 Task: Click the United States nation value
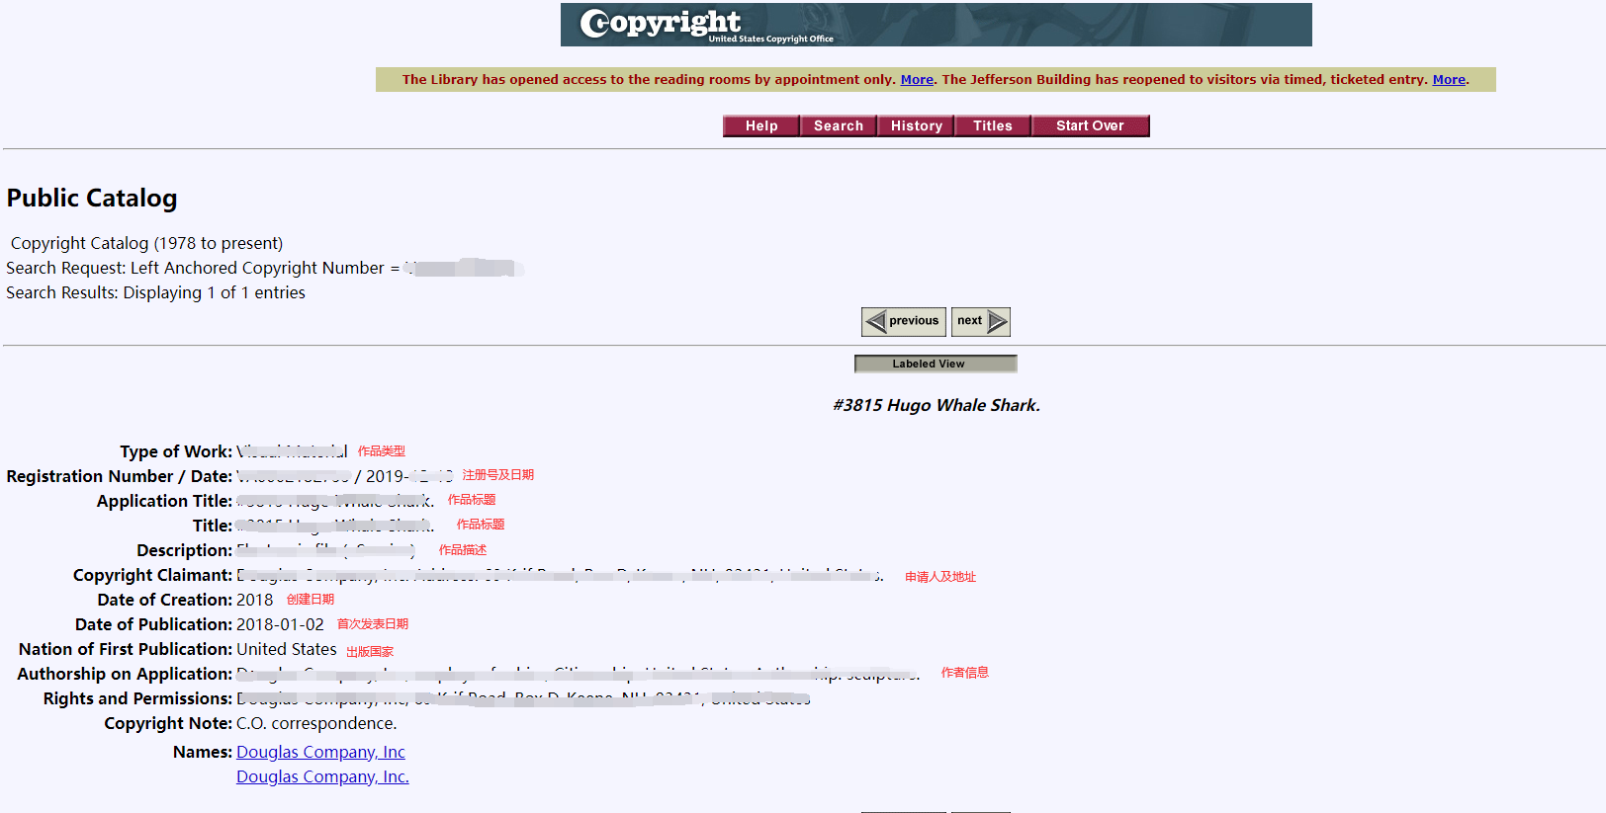point(287,650)
